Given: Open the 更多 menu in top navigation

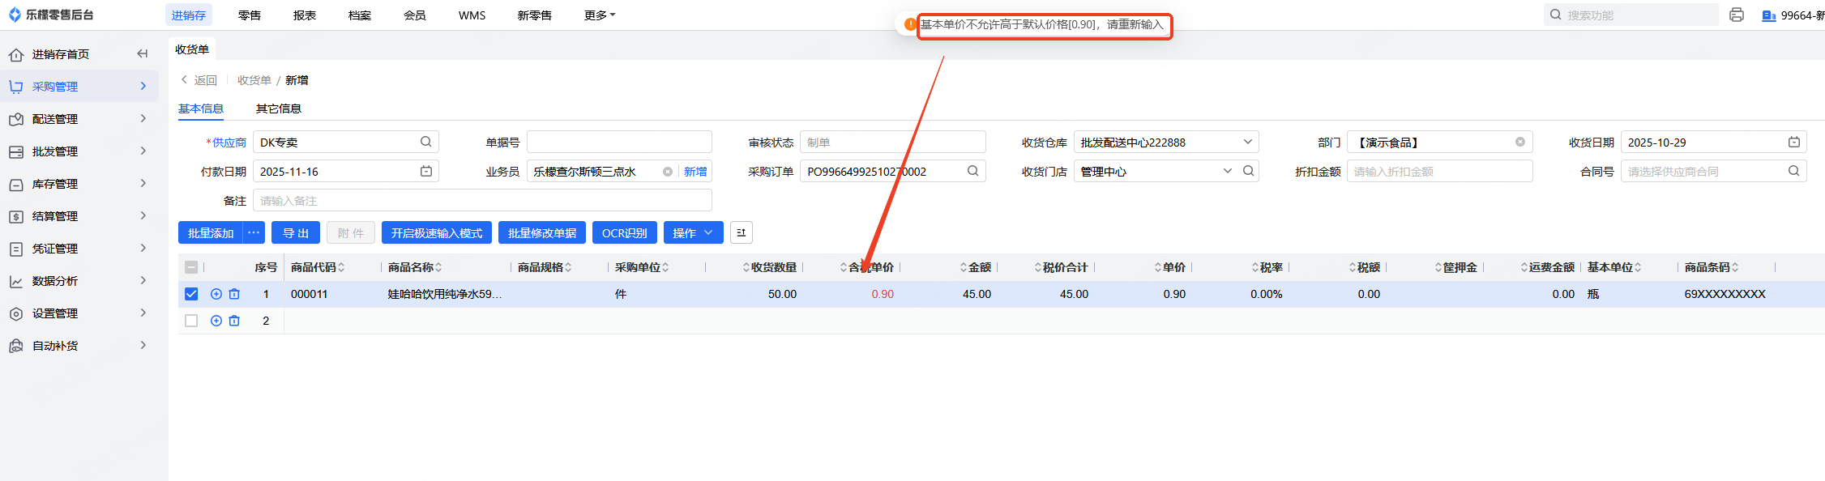Looking at the screenshot, I should coord(600,15).
